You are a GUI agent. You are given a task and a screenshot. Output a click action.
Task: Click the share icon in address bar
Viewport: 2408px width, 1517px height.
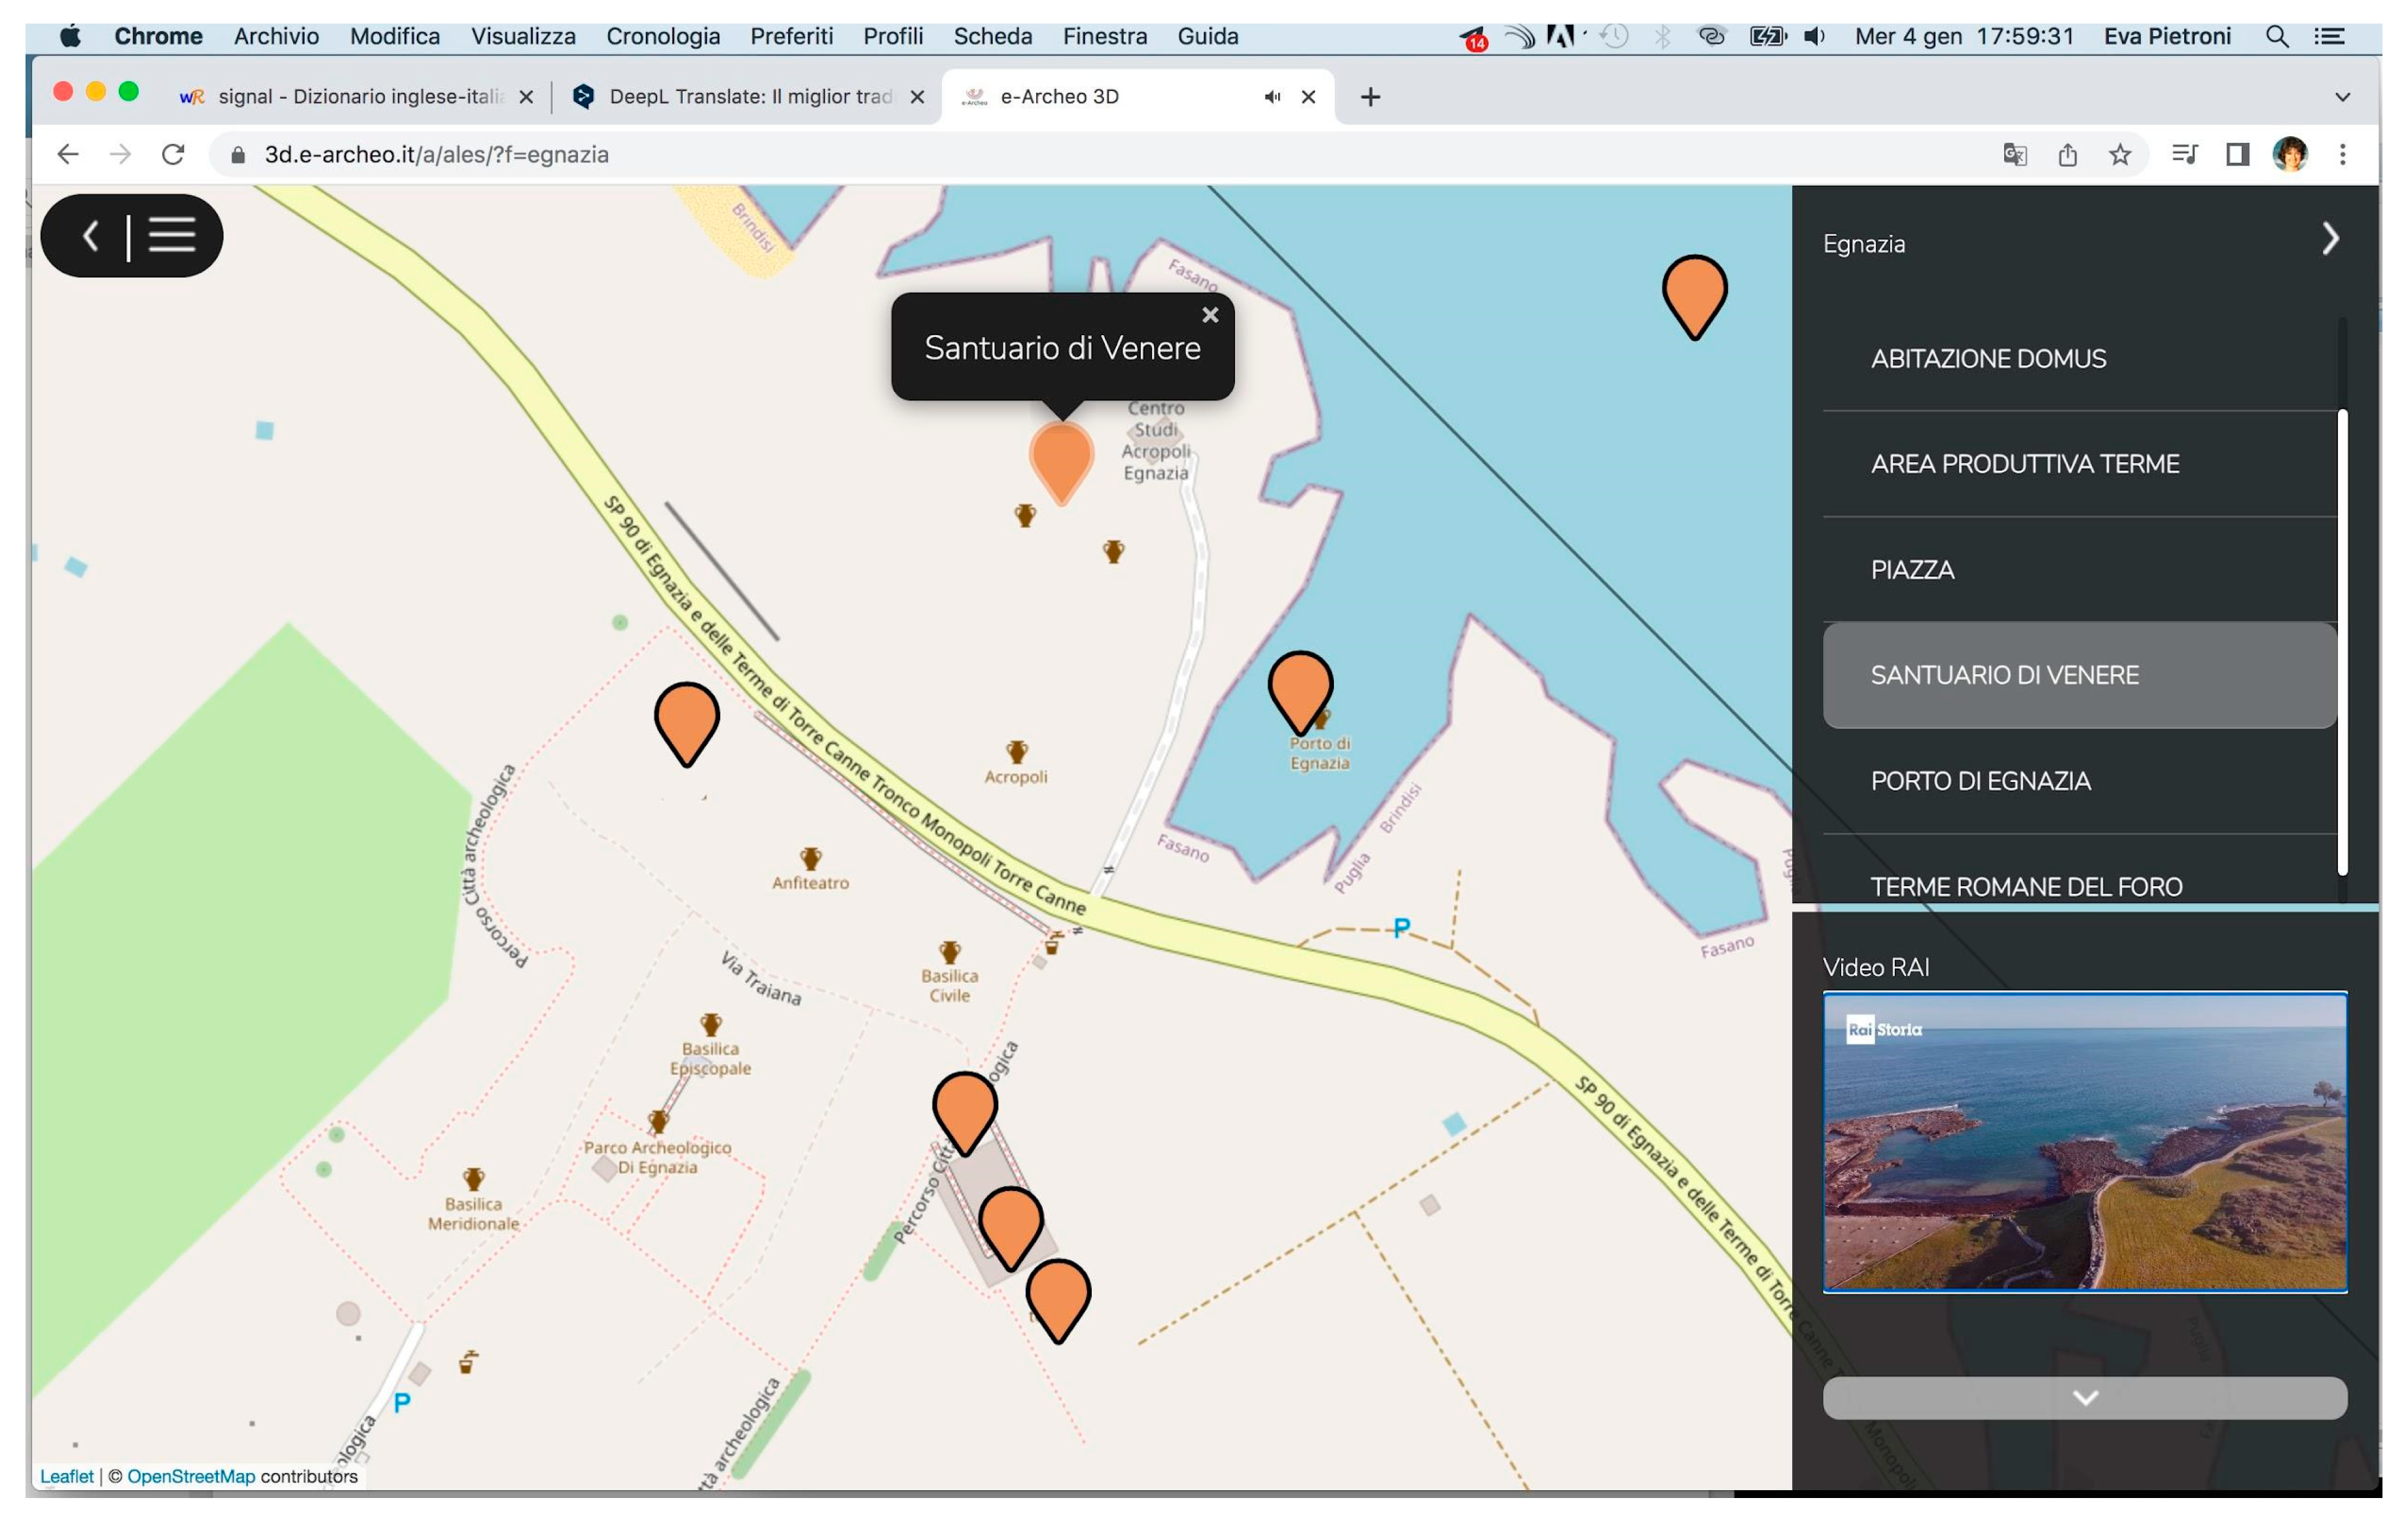click(2068, 155)
